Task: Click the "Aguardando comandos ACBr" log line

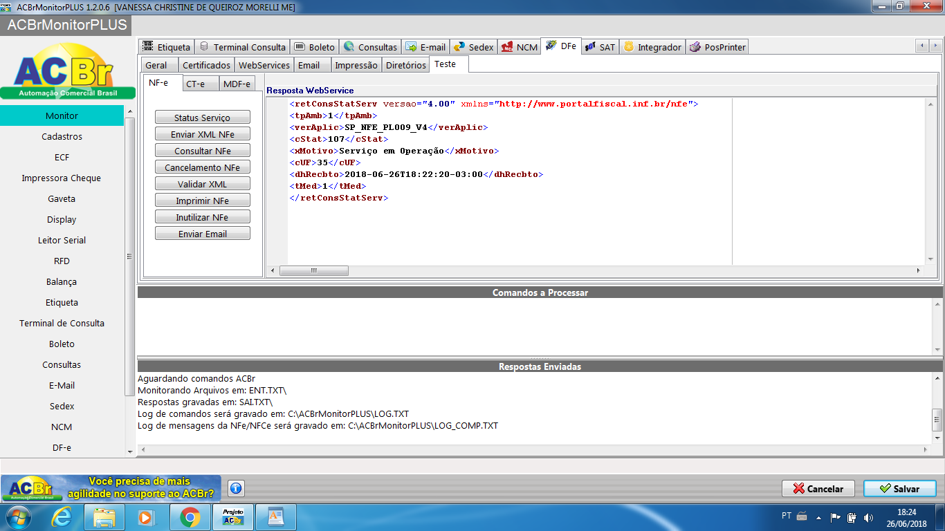Action: point(196,378)
